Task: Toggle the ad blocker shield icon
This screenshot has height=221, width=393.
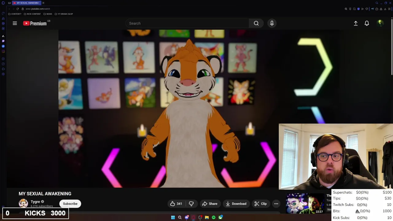Action: 358,9
